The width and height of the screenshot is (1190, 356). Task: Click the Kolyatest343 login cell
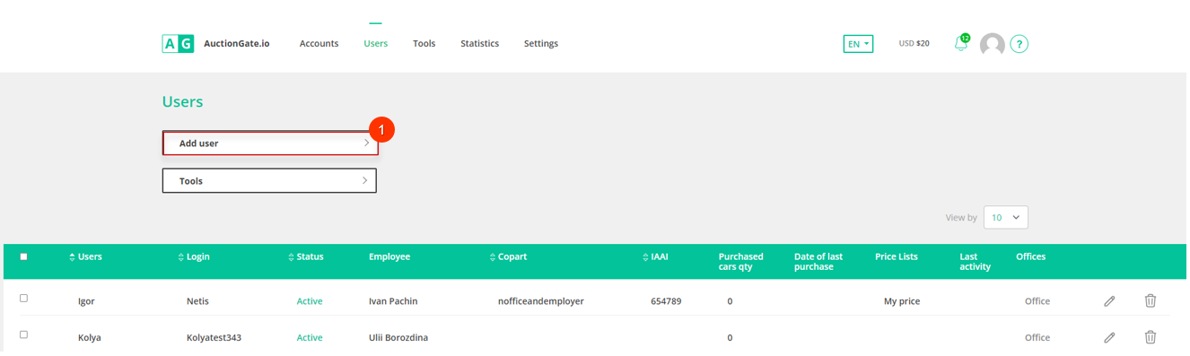[x=214, y=338]
